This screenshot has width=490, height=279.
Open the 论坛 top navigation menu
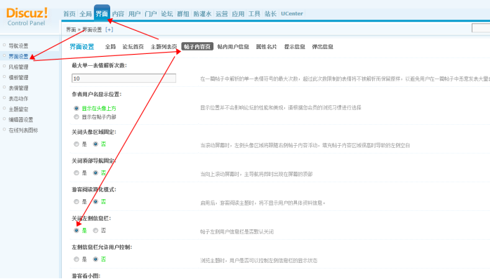(x=167, y=14)
